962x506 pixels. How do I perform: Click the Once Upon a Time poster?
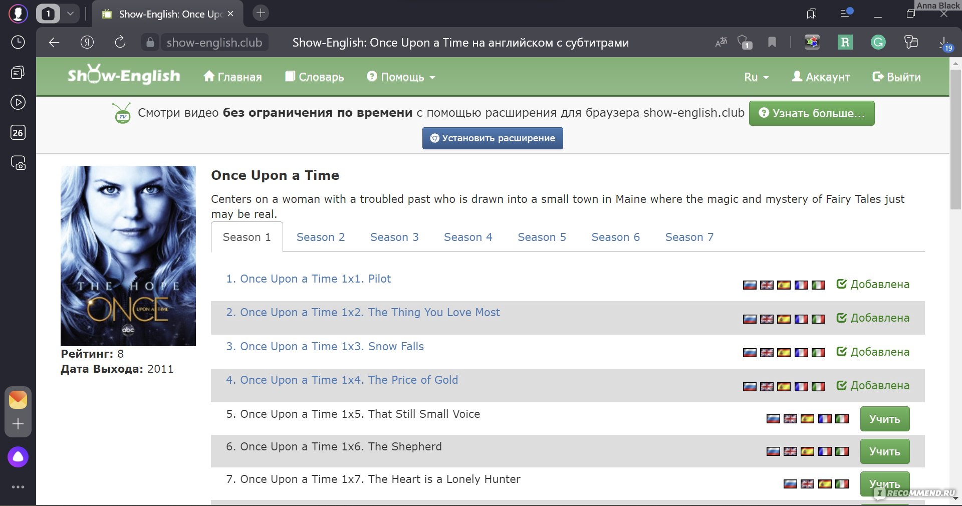[x=128, y=256]
